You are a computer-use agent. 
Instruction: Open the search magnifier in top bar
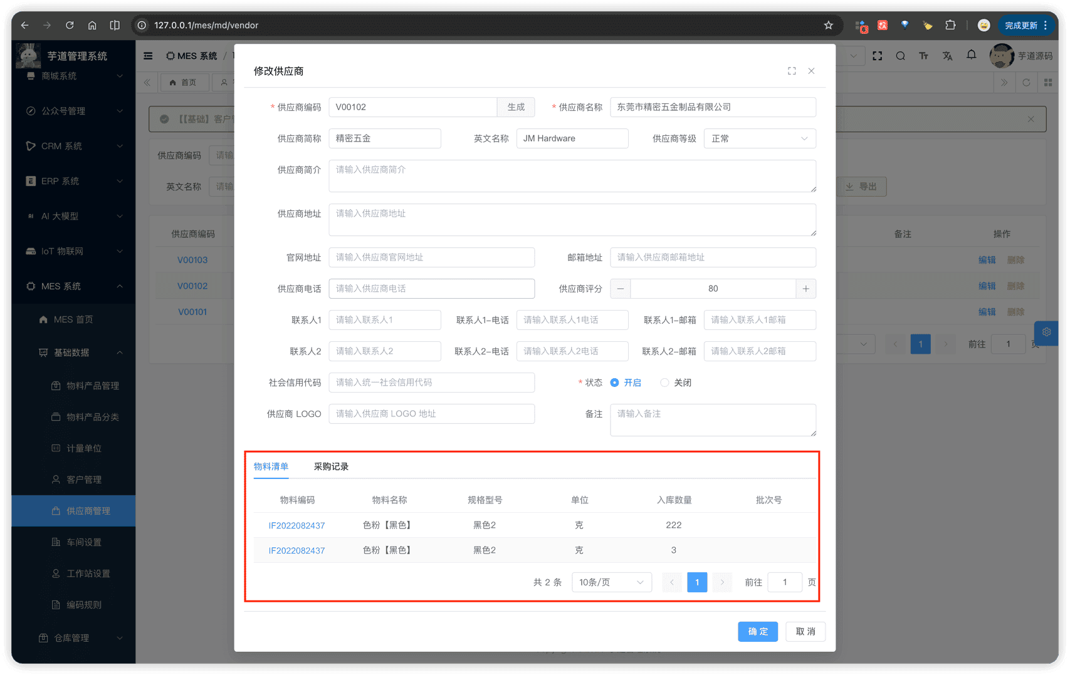(x=900, y=56)
